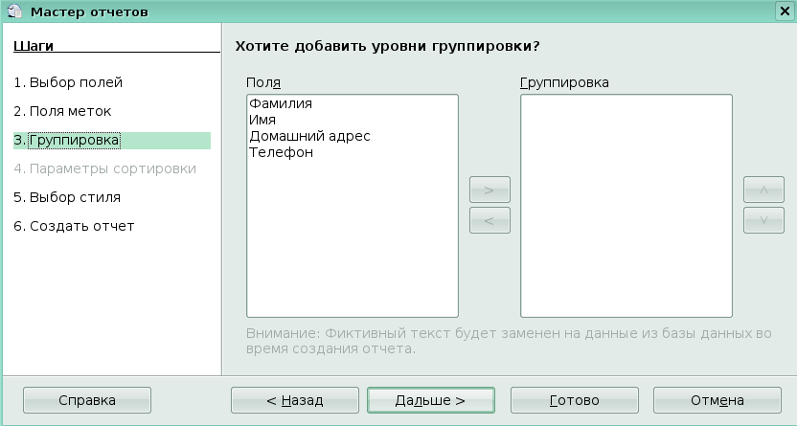Viewport: 797px width, 426px height.
Task: Click the move grouping up arrow button
Action: coord(763,190)
